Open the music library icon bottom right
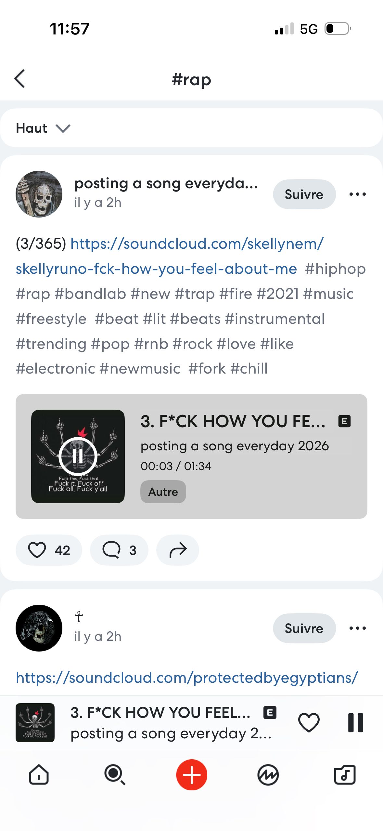Image resolution: width=383 pixels, height=831 pixels. click(x=345, y=775)
